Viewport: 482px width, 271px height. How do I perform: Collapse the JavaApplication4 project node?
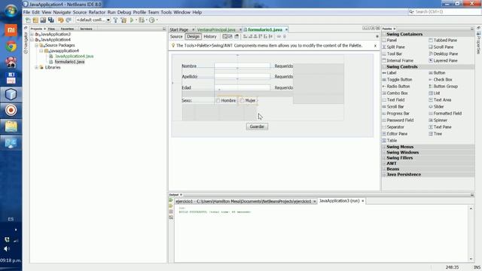(x=32, y=40)
